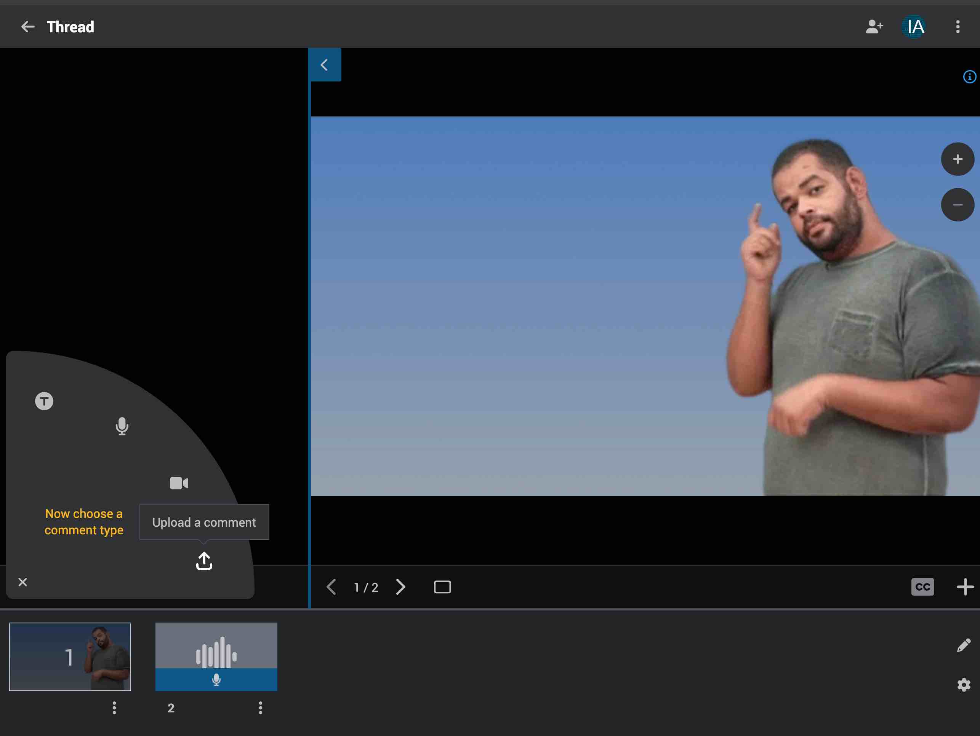Select the text comment type
This screenshot has width=980, height=736.
click(x=43, y=401)
